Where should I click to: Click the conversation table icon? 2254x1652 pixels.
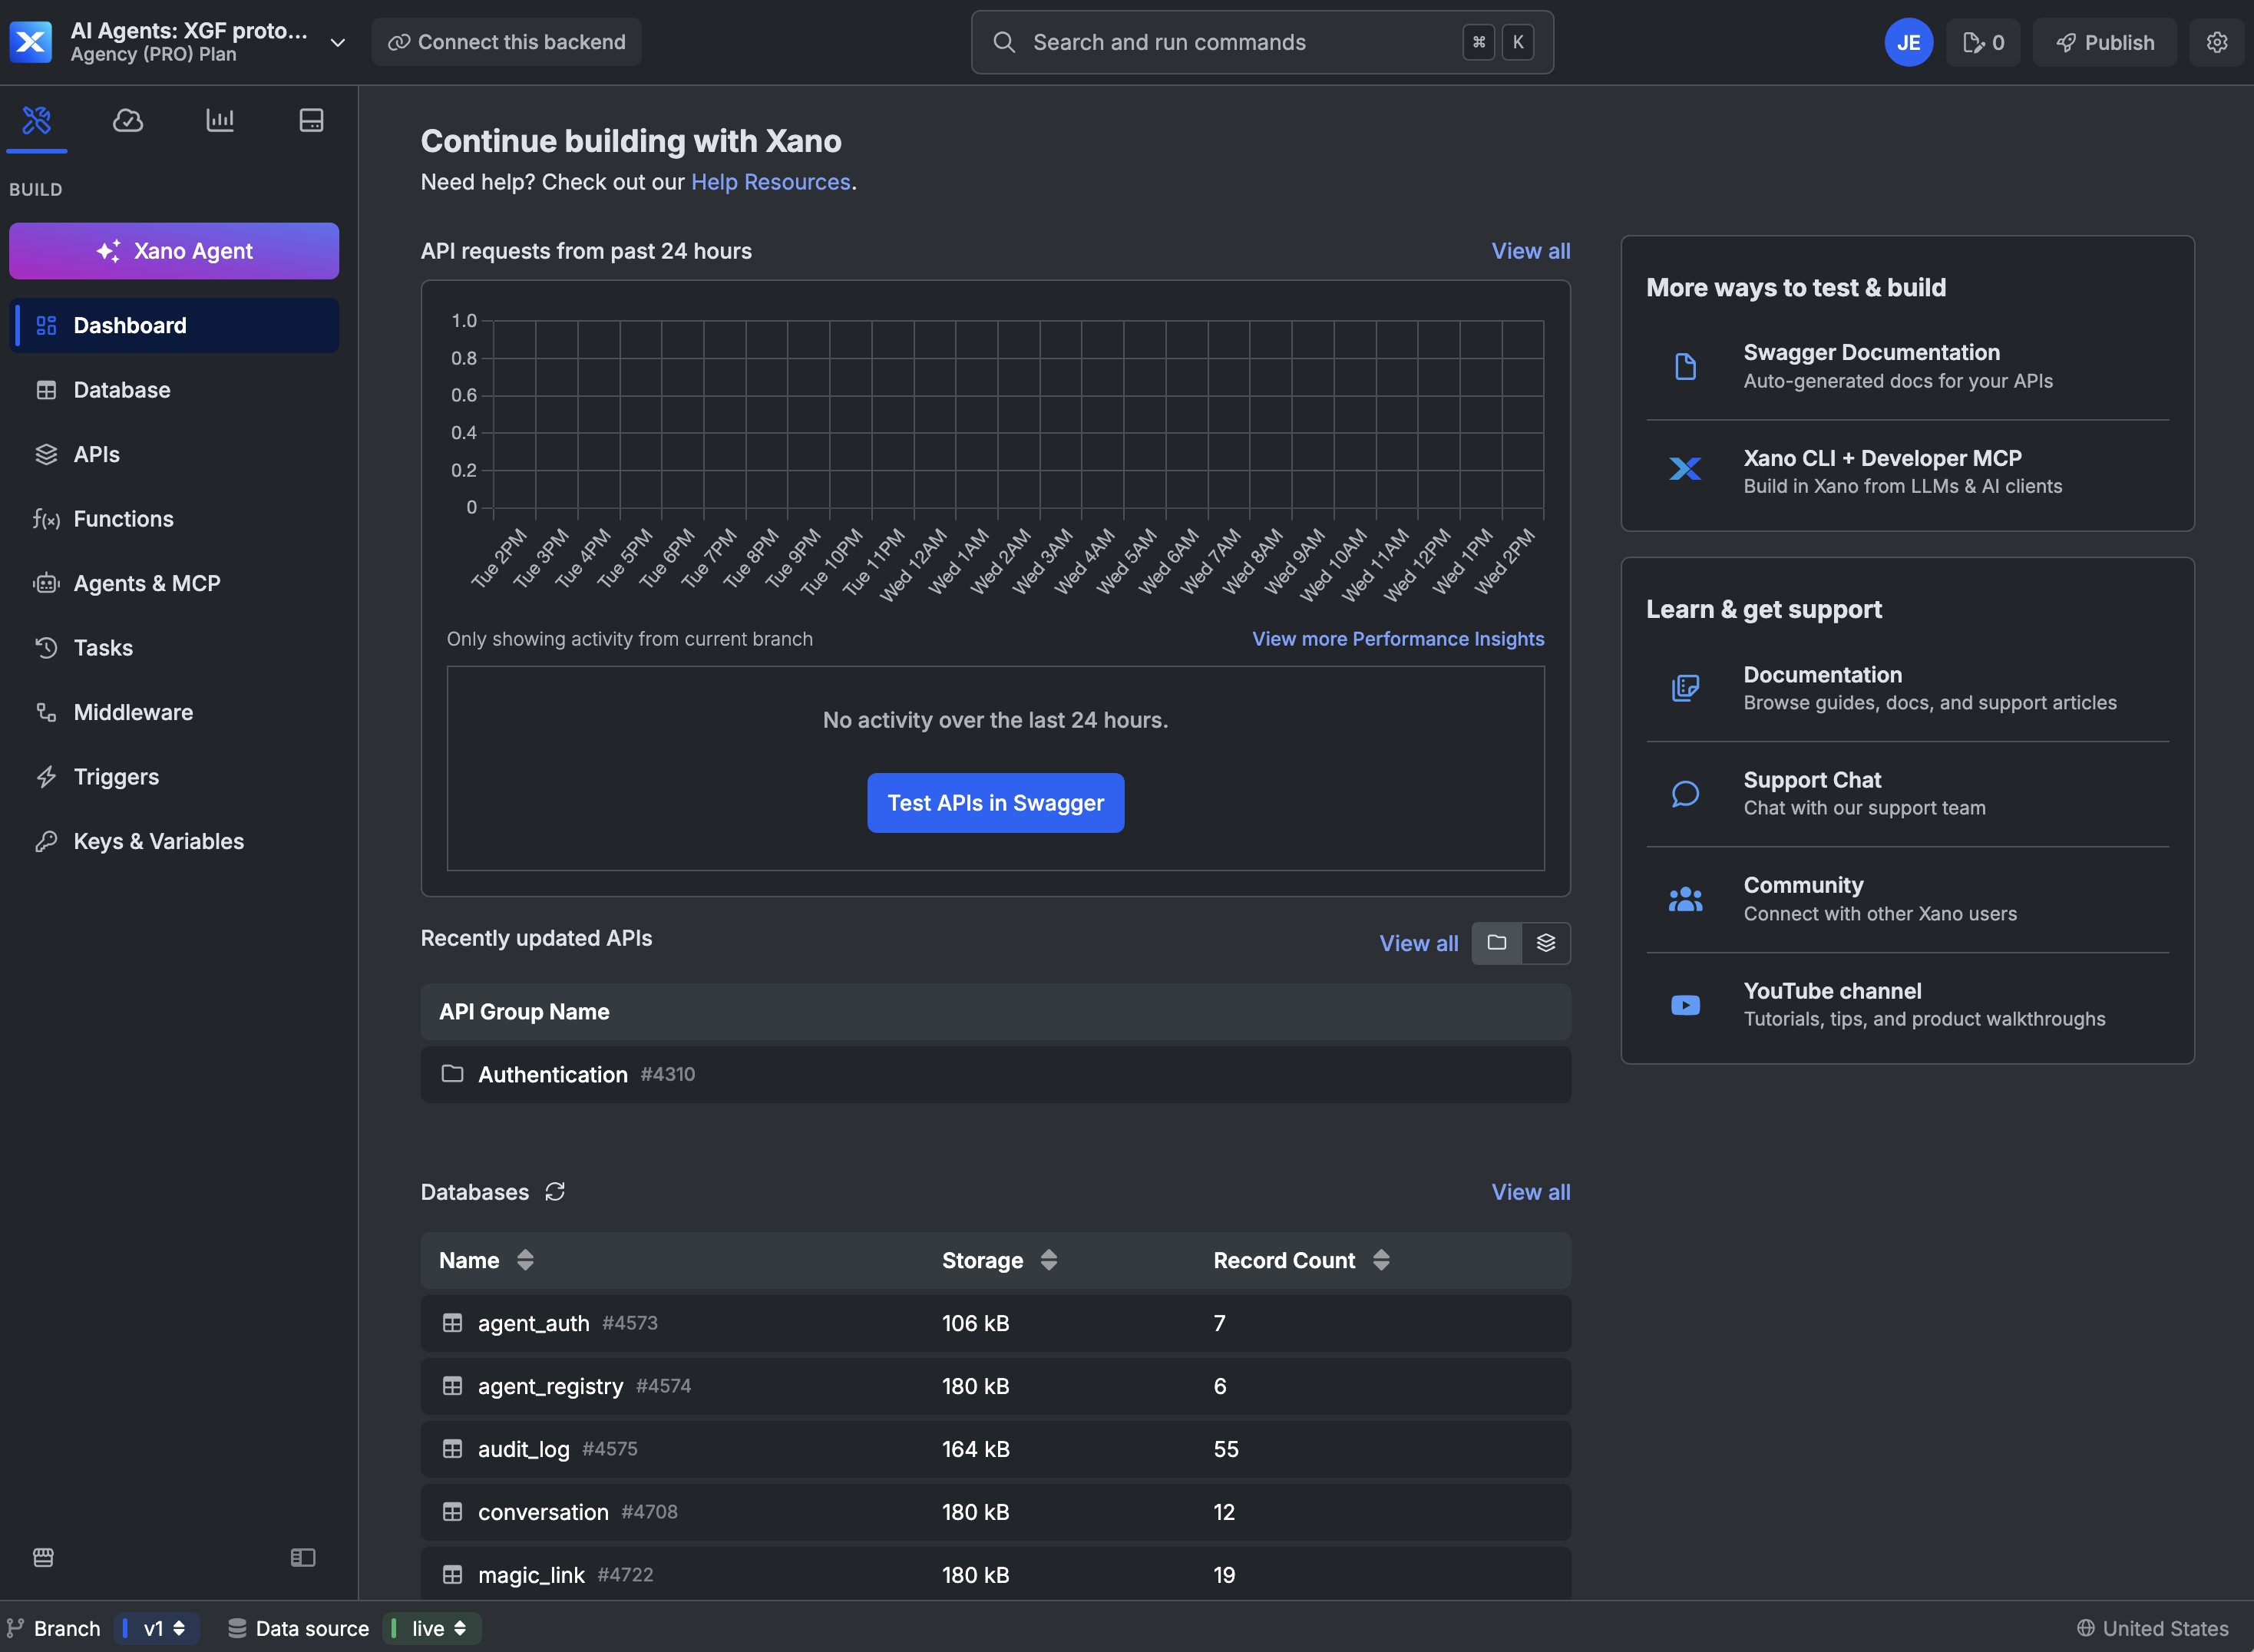(452, 1512)
